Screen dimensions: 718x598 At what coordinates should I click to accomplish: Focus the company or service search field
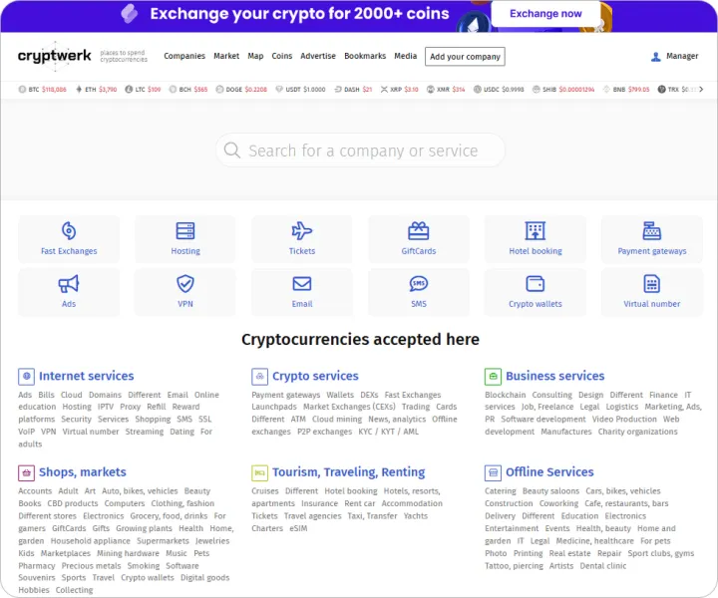pos(360,150)
